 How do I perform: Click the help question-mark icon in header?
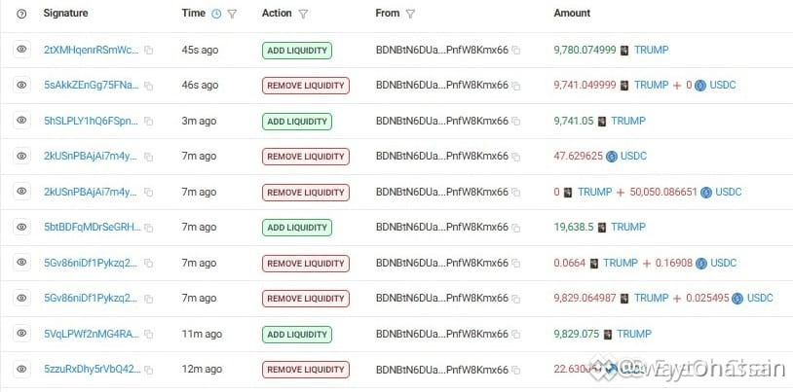pyautogui.click(x=21, y=15)
